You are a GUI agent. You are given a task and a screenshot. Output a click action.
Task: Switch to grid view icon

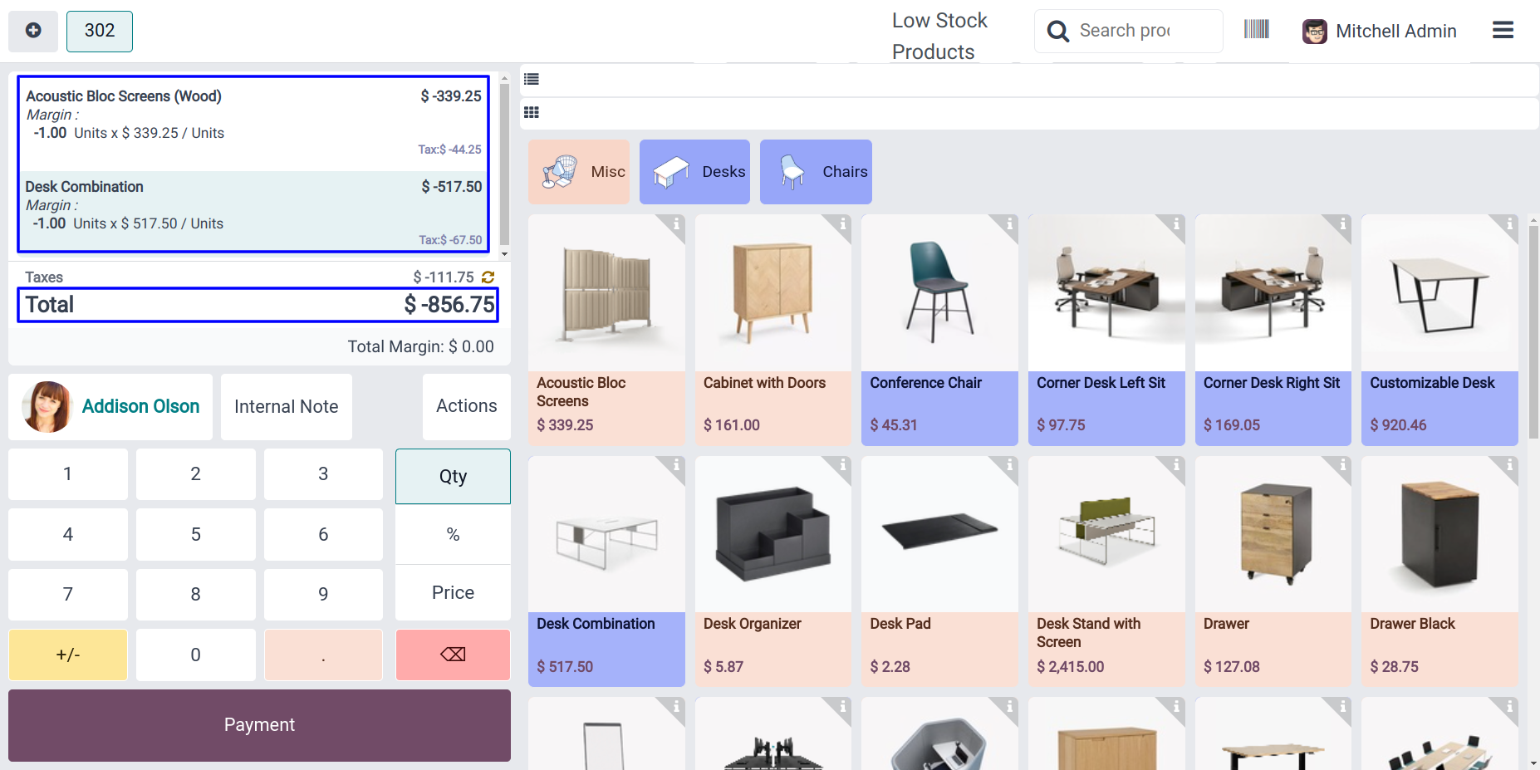pos(532,112)
